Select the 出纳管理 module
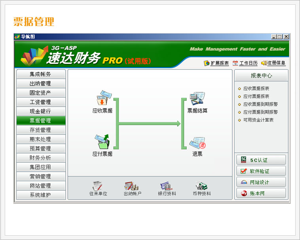The image size is (300, 240). (x=41, y=83)
